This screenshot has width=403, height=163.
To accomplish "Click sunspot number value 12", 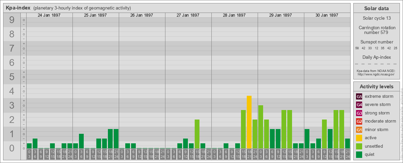I will pyautogui.click(x=376, y=48).
